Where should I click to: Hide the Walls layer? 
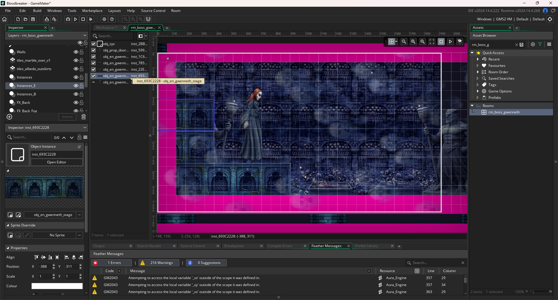pyautogui.click(x=76, y=52)
